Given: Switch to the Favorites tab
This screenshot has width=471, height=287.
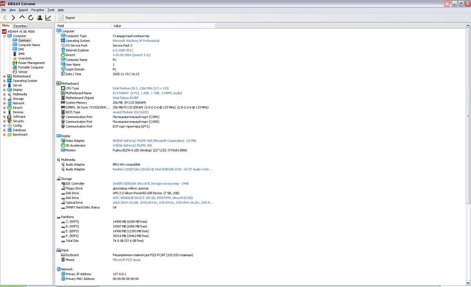Looking at the screenshot, I should 20,26.
